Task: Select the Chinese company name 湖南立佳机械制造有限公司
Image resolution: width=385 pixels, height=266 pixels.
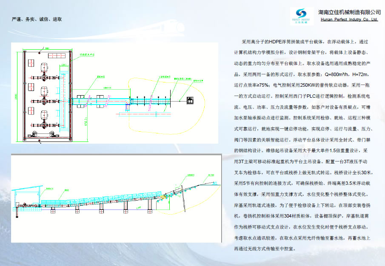Action: point(349,11)
